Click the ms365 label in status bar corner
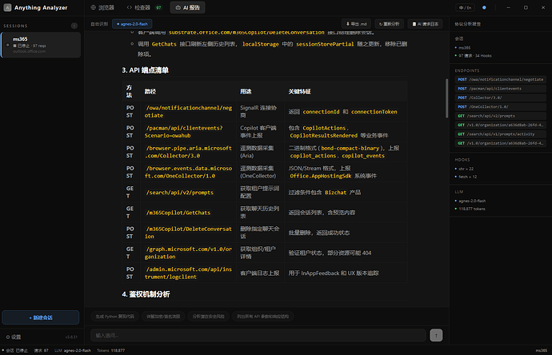 (x=542, y=350)
